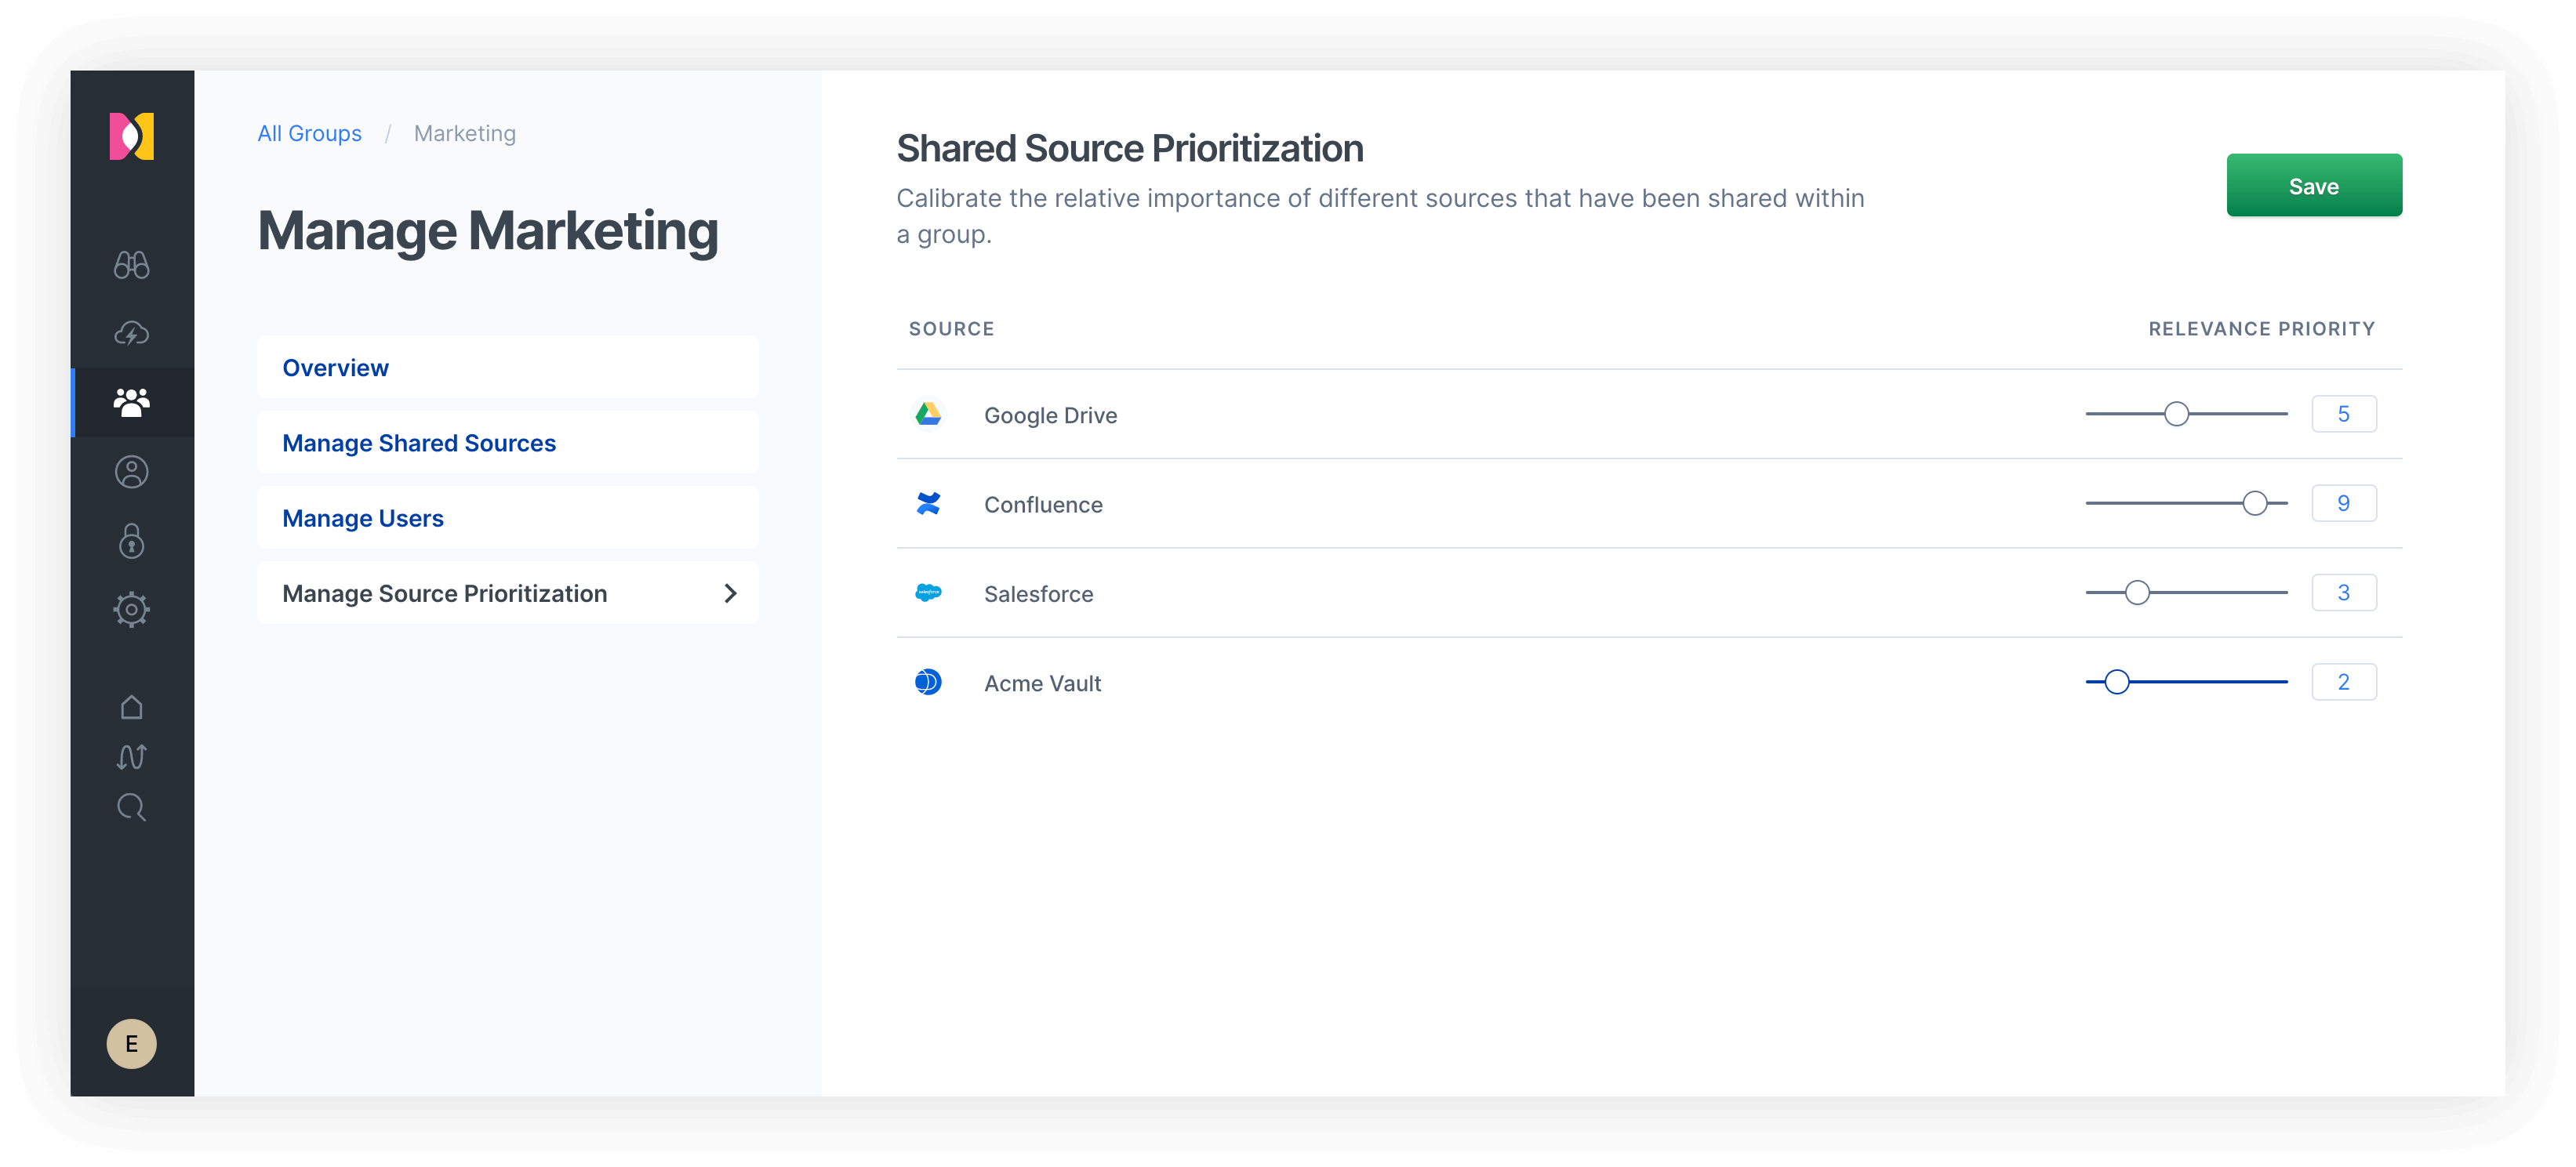Click the search icon in sidebar
2576x1167 pixels.
132,807
